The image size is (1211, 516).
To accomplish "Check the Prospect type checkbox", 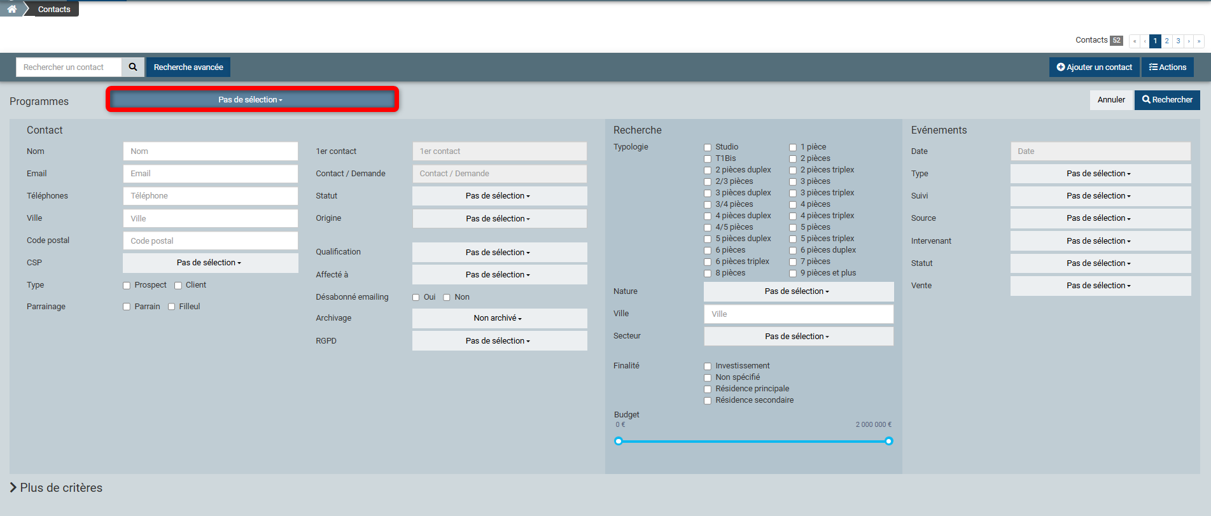I will [127, 286].
